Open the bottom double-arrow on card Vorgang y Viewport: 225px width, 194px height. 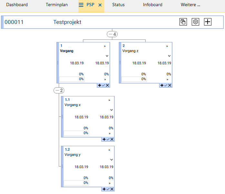pyautogui.click(x=109, y=183)
